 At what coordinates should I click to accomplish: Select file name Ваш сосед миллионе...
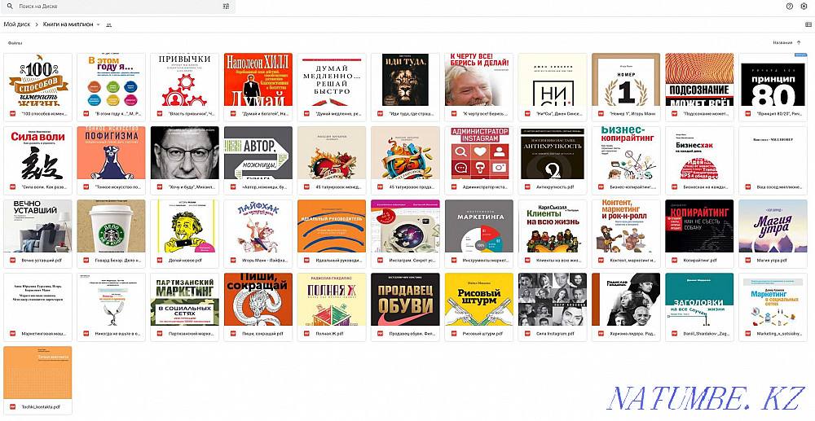tap(780, 186)
